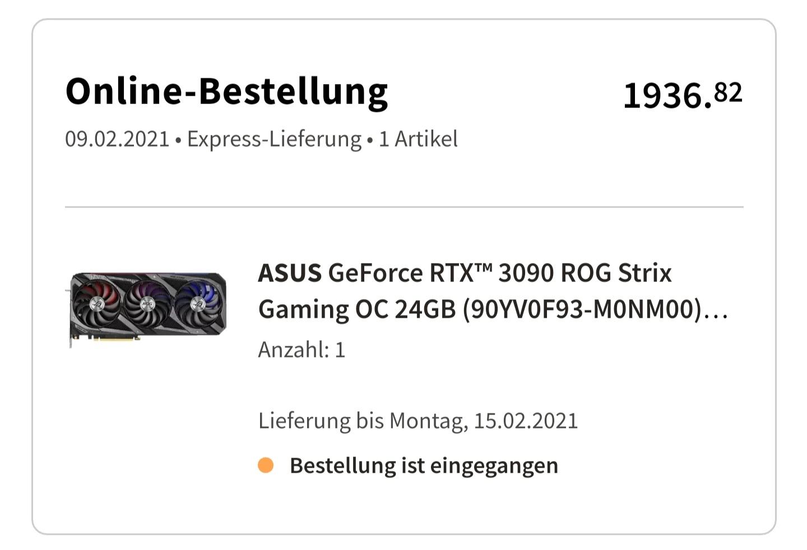Click the 09.02.2021 order date
Screen dimensions: 807x550
click(x=117, y=139)
